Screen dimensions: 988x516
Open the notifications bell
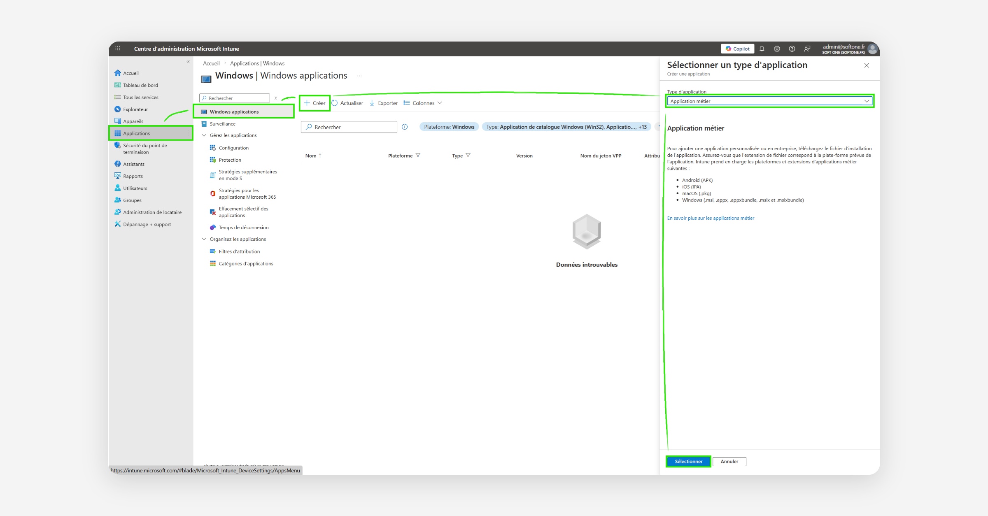762,49
